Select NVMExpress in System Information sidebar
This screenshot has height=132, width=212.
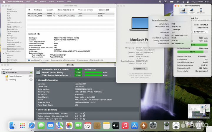pyautogui.click(x=12, y=11)
